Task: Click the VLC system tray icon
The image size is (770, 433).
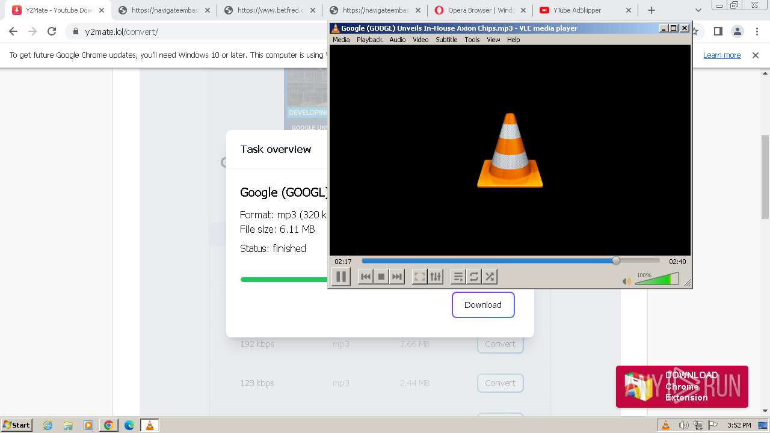Action: tap(665, 425)
